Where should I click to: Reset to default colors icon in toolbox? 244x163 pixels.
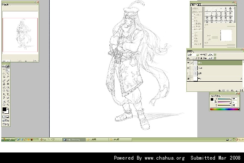[3, 112]
